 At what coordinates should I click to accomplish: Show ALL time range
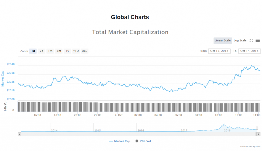coord(84,51)
